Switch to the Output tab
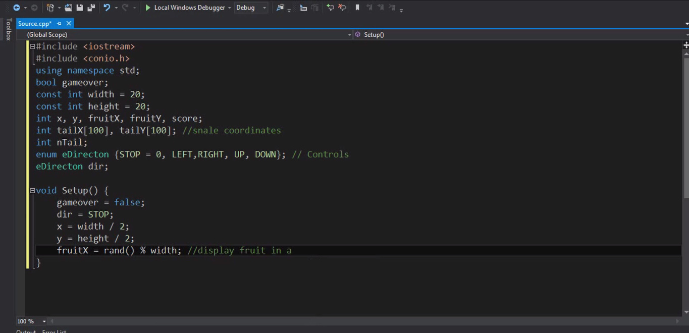 coord(26,331)
